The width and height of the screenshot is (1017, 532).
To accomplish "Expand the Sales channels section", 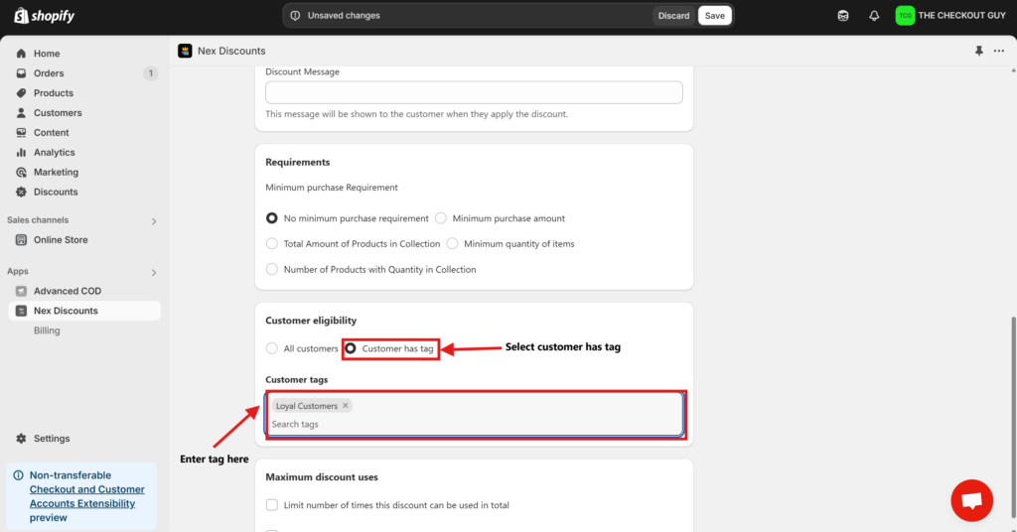I will point(154,221).
